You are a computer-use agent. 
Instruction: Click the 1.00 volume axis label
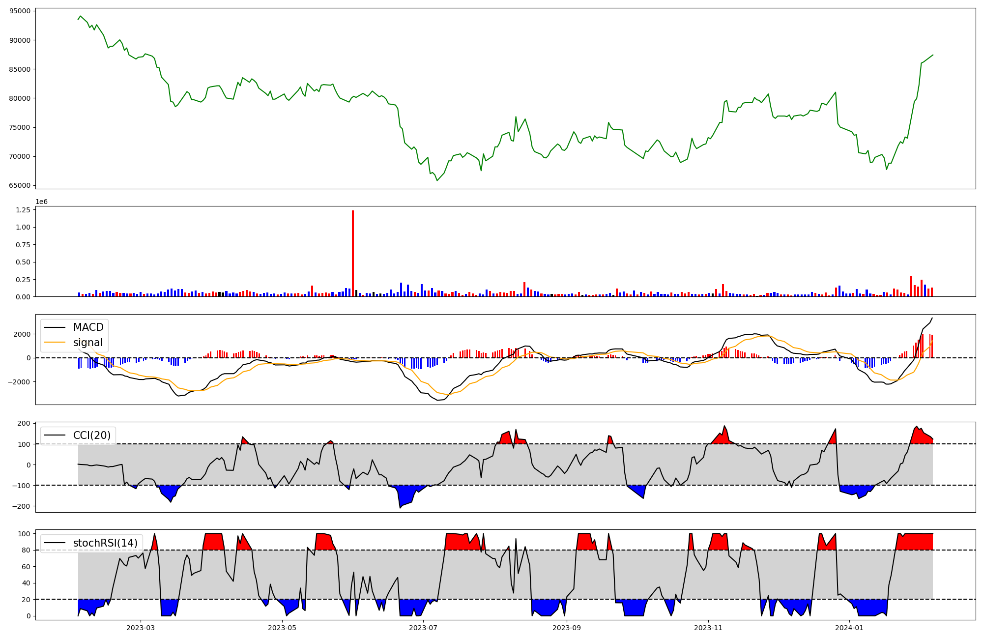pos(23,227)
